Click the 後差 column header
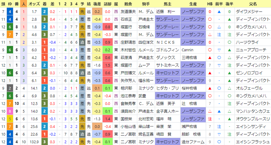 click(x=97, y=4)
